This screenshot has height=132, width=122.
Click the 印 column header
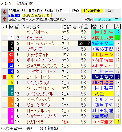coord(5,27)
